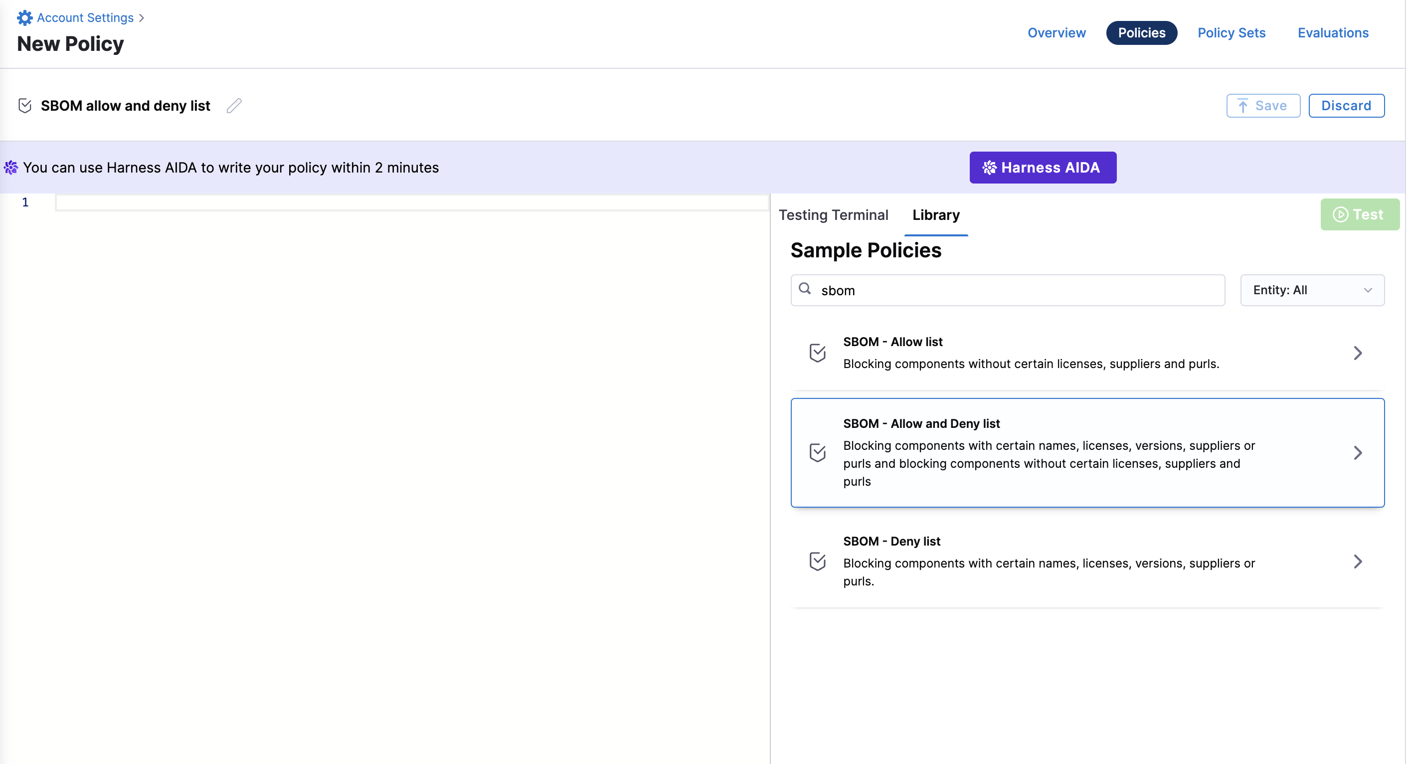The height and width of the screenshot is (764, 1408).
Task: Open the Policy Sets tab
Action: click(x=1231, y=32)
